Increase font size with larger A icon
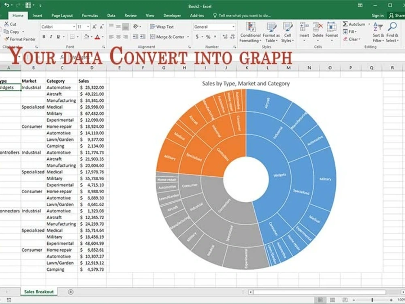The image size is (405, 304). tap(94, 27)
